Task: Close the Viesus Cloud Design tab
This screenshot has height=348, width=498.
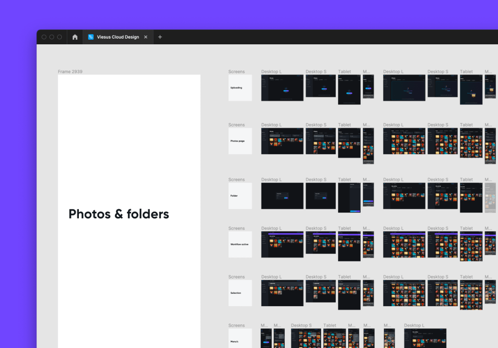Action: [x=146, y=37]
